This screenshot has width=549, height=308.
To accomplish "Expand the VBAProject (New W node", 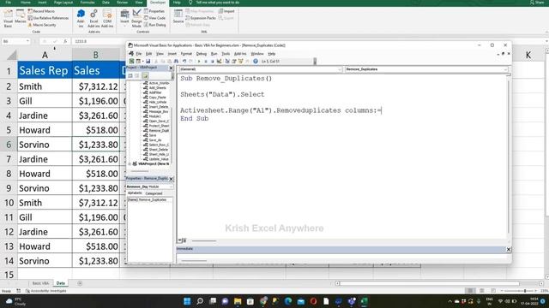I will [x=130, y=163].
